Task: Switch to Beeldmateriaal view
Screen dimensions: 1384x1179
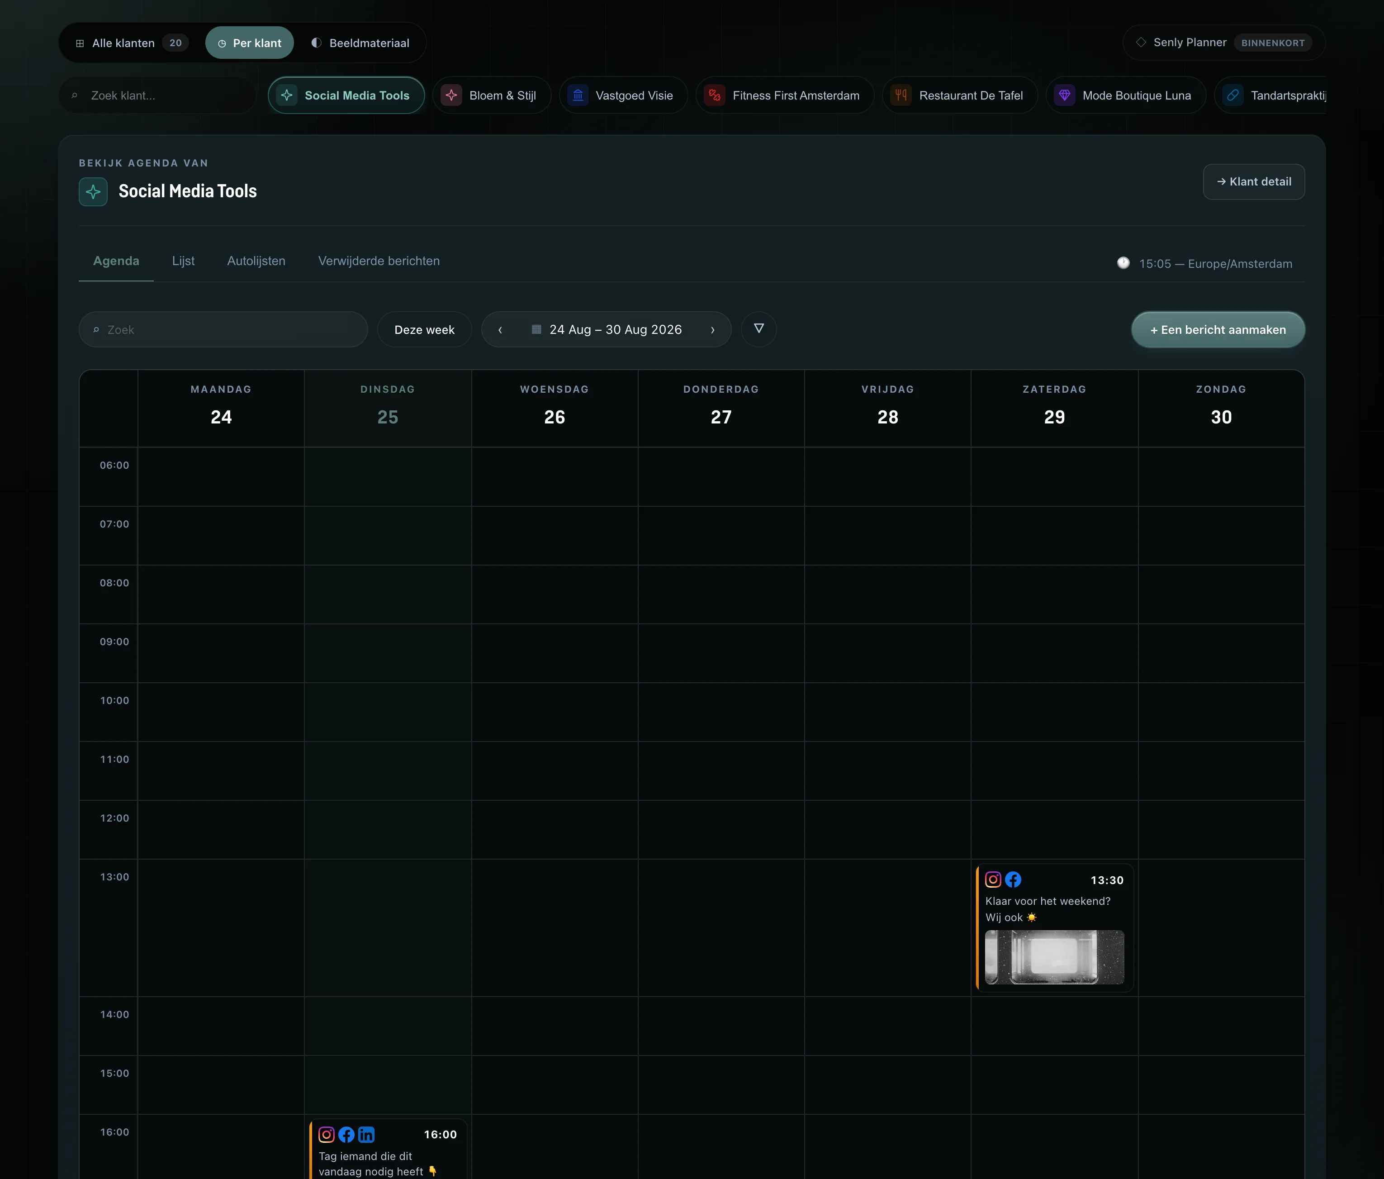Action: (360, 43)
